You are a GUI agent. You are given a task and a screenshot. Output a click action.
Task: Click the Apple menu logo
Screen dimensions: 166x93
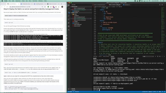(x=2, y=1)
